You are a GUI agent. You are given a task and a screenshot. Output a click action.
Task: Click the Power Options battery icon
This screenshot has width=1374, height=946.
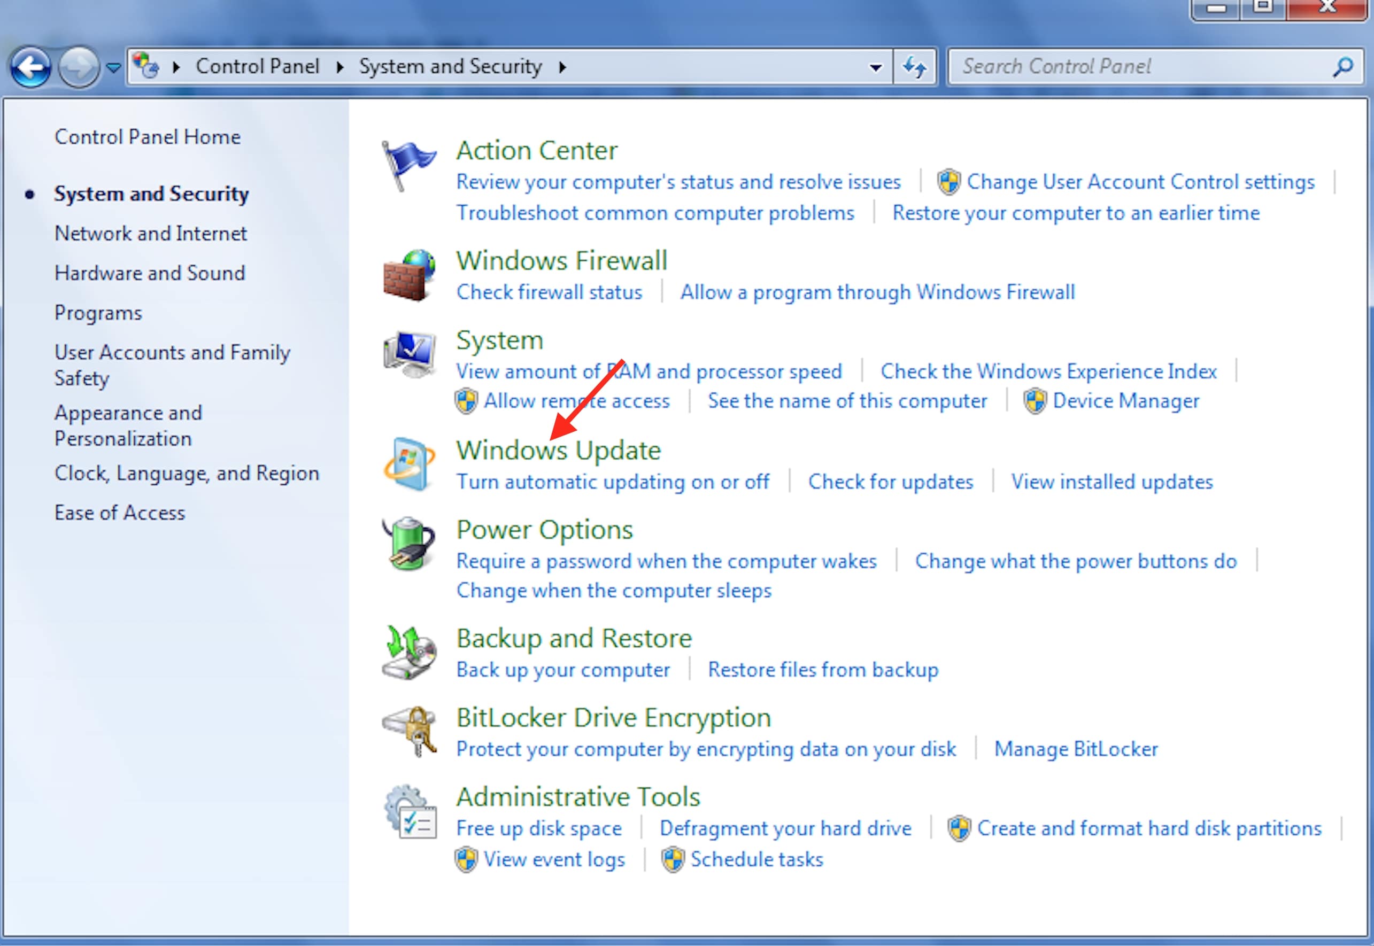click(x=408, y=544)
